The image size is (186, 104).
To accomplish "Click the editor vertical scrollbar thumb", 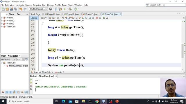I will [183, 51].
